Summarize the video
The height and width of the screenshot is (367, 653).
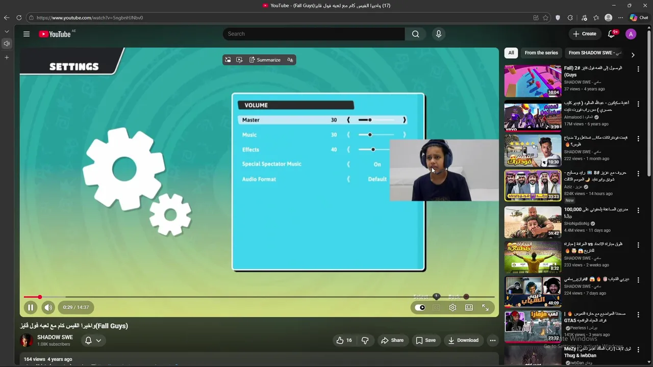click(265, 60)
